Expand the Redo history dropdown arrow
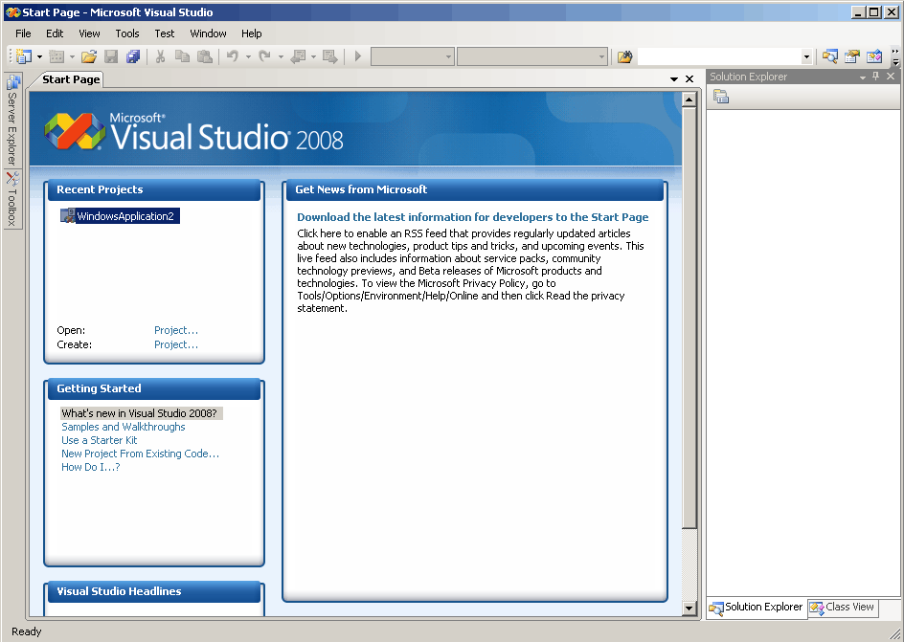 tap(281, 56)
